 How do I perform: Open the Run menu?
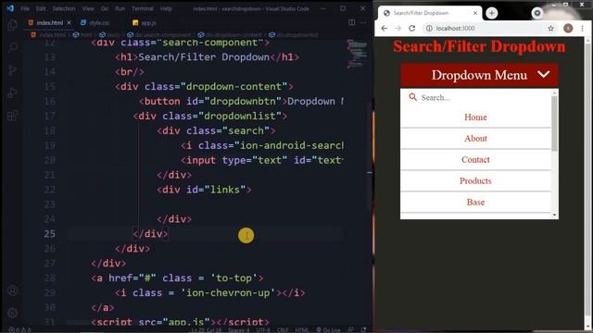(x=120, y=8)
